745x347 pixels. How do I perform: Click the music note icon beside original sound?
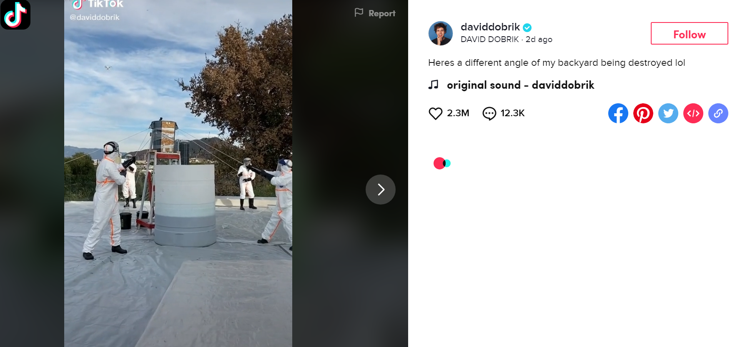tap(434, 85)
